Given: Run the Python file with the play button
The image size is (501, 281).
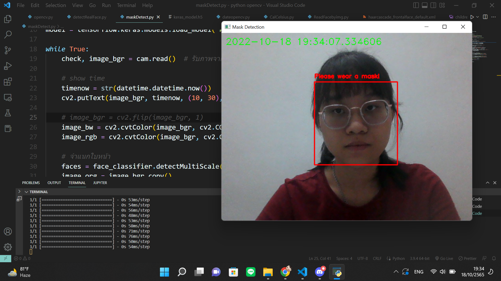Looking at the screenshot, I should click(x=472, y=17).
